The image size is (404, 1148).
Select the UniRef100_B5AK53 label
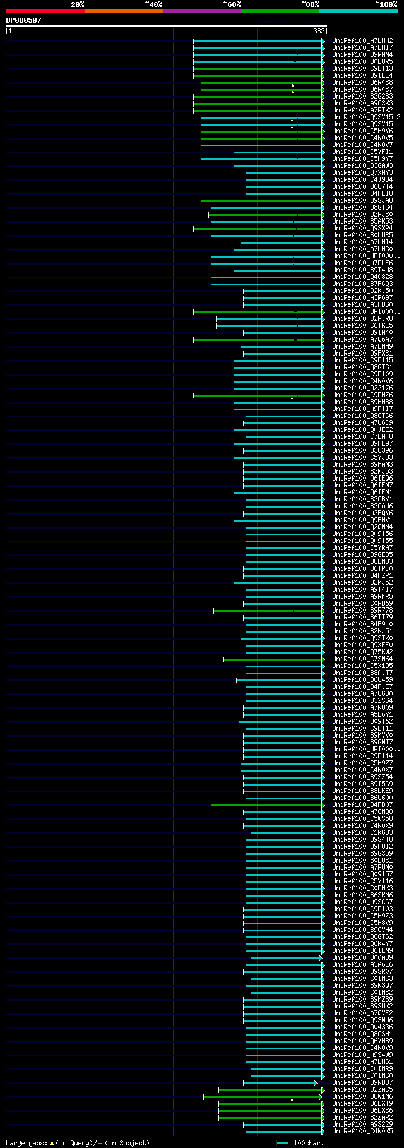coord(362,222)
